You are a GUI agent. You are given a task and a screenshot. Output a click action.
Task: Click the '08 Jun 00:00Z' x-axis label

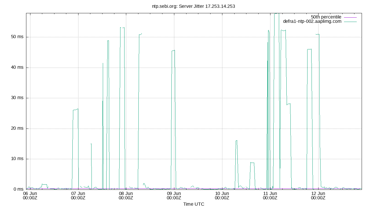pyautogui.click(x=126, y=196)
